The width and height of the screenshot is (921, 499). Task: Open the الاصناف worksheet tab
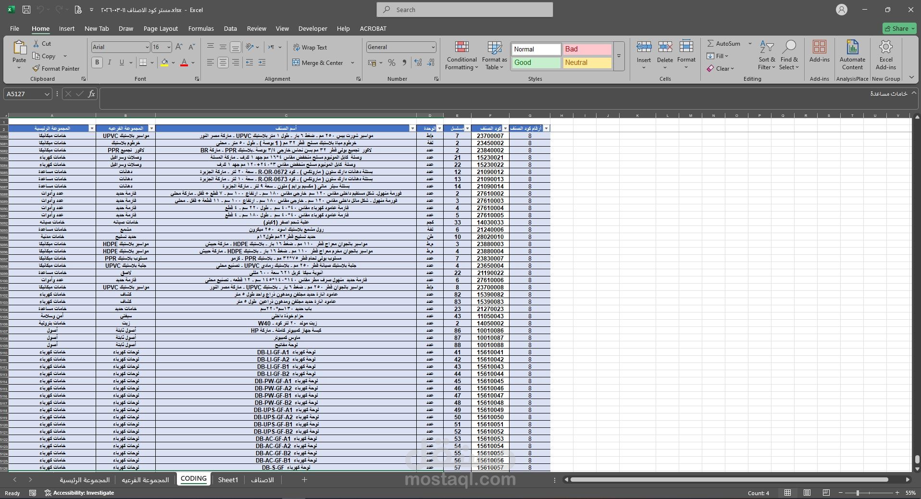(x=262, y=480)
